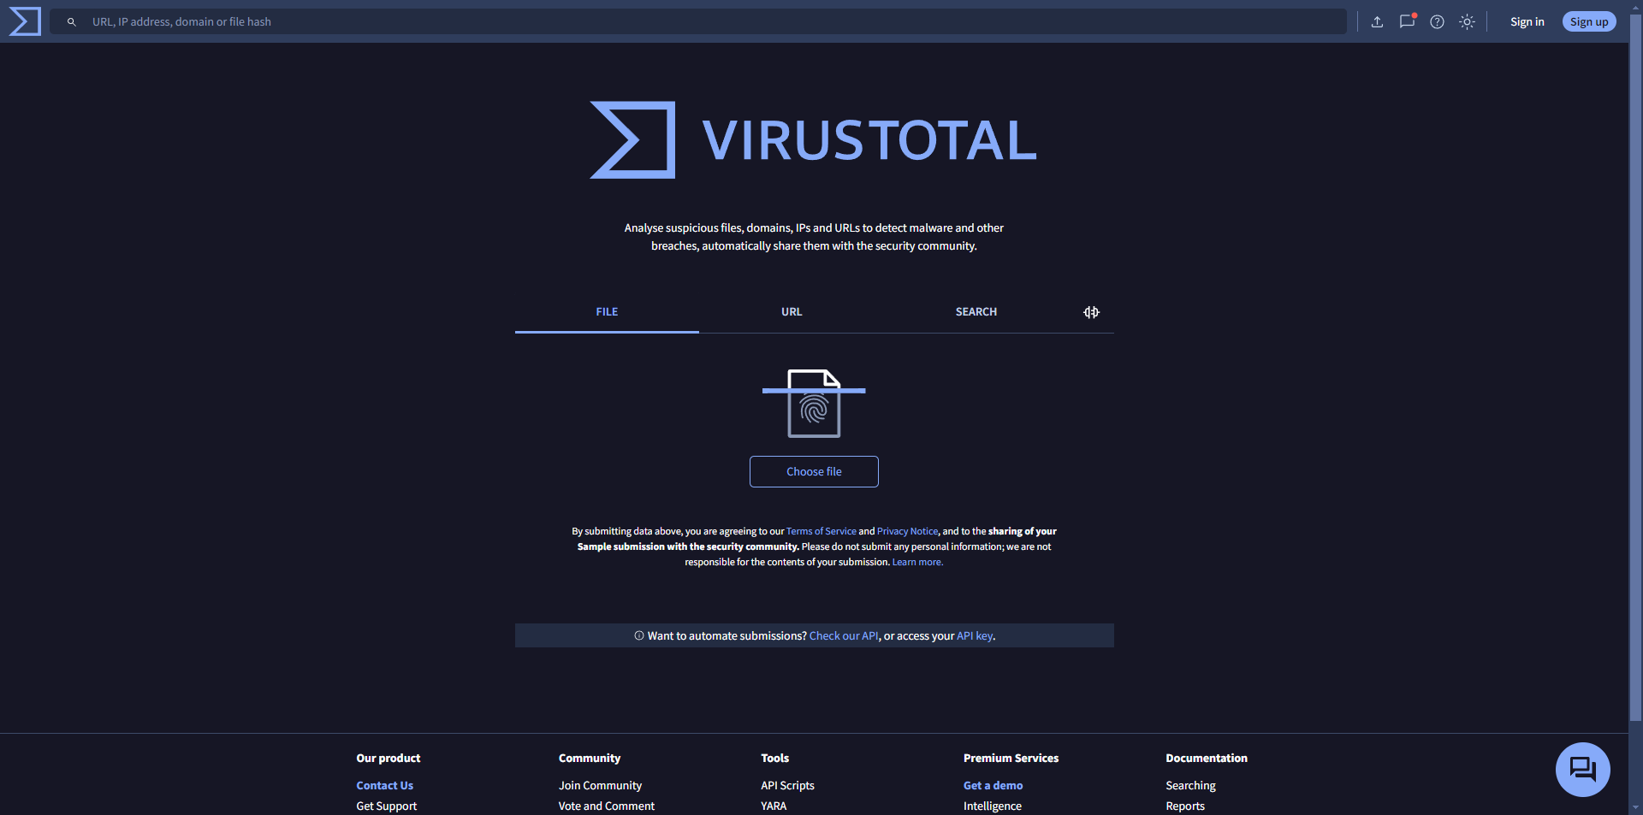Click the scrollbar down arrow
Screen dimensions: 1643x815
[x=1635, y=807]
